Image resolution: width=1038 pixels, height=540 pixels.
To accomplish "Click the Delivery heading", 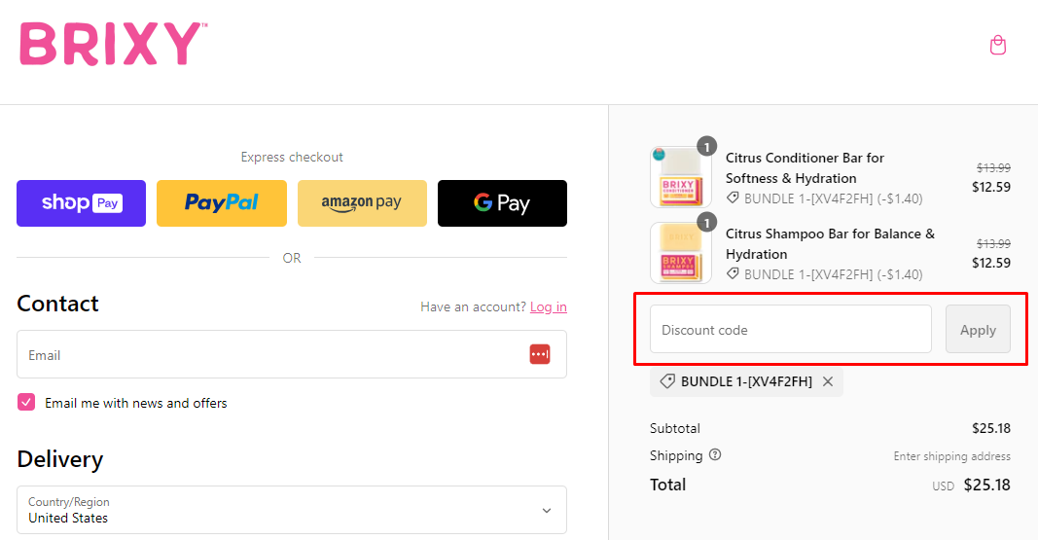I will pyautogui.click(x=60, y=459).
